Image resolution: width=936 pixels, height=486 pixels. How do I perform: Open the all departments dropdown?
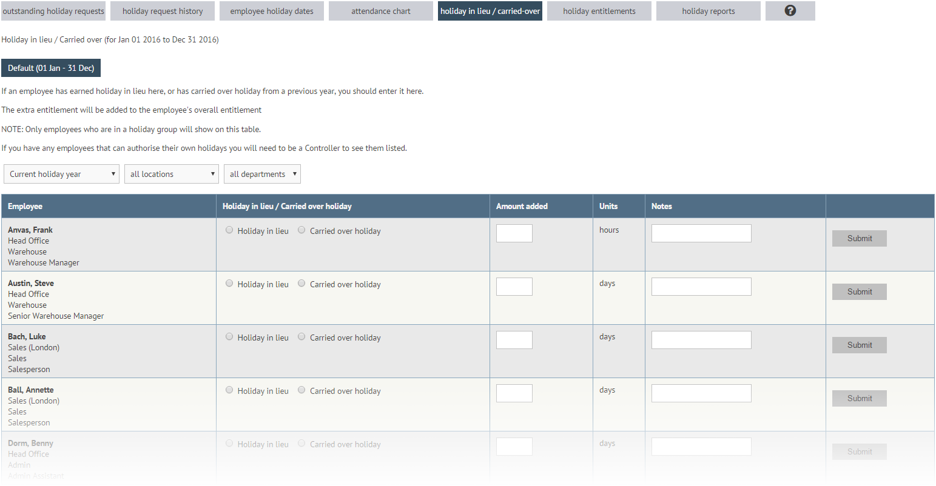click(262, 174)
